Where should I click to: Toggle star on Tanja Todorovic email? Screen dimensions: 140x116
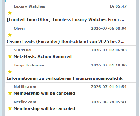pyautogui.click(x=10, y=72)
